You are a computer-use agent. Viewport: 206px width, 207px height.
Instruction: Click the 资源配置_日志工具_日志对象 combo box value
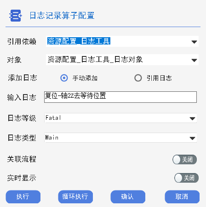pos(95,60)
